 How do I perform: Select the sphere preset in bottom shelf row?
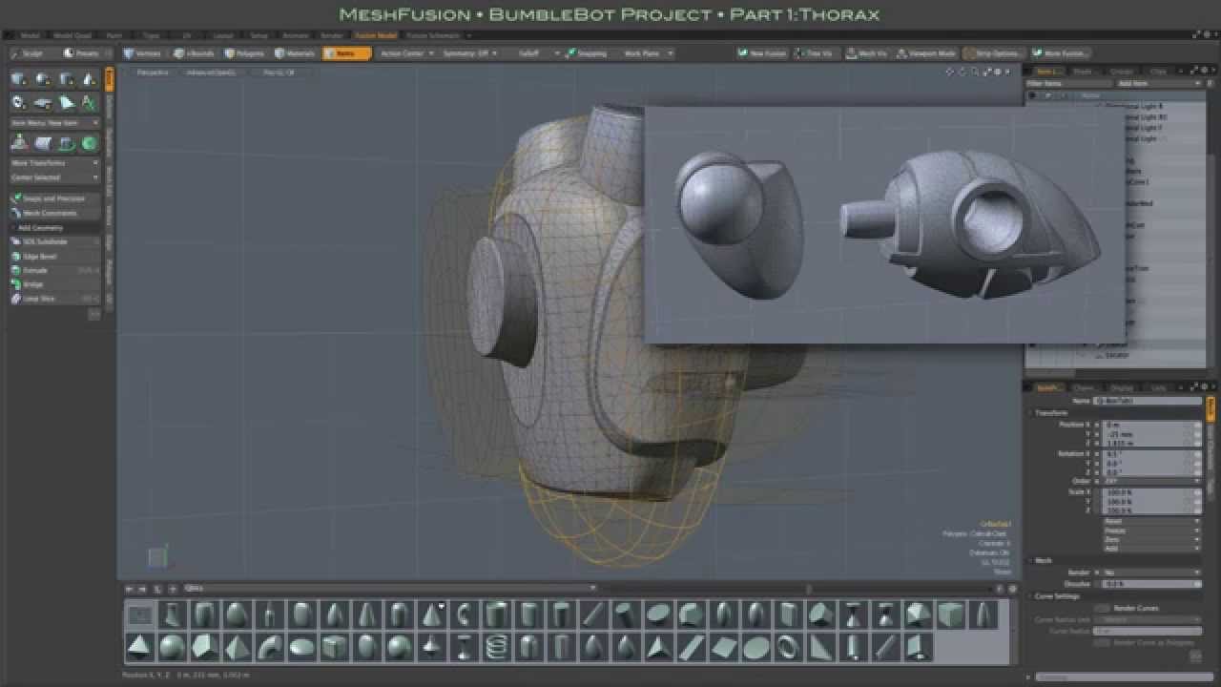tap(172, 649)
